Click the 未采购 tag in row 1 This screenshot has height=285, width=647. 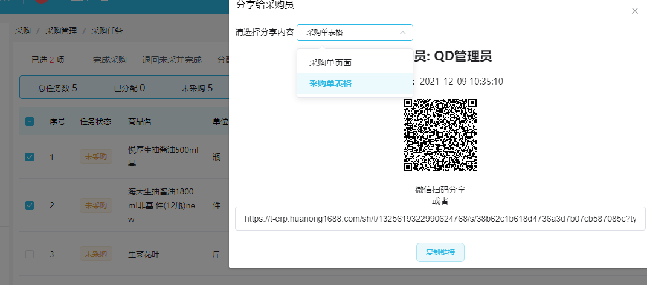point(95,157)
